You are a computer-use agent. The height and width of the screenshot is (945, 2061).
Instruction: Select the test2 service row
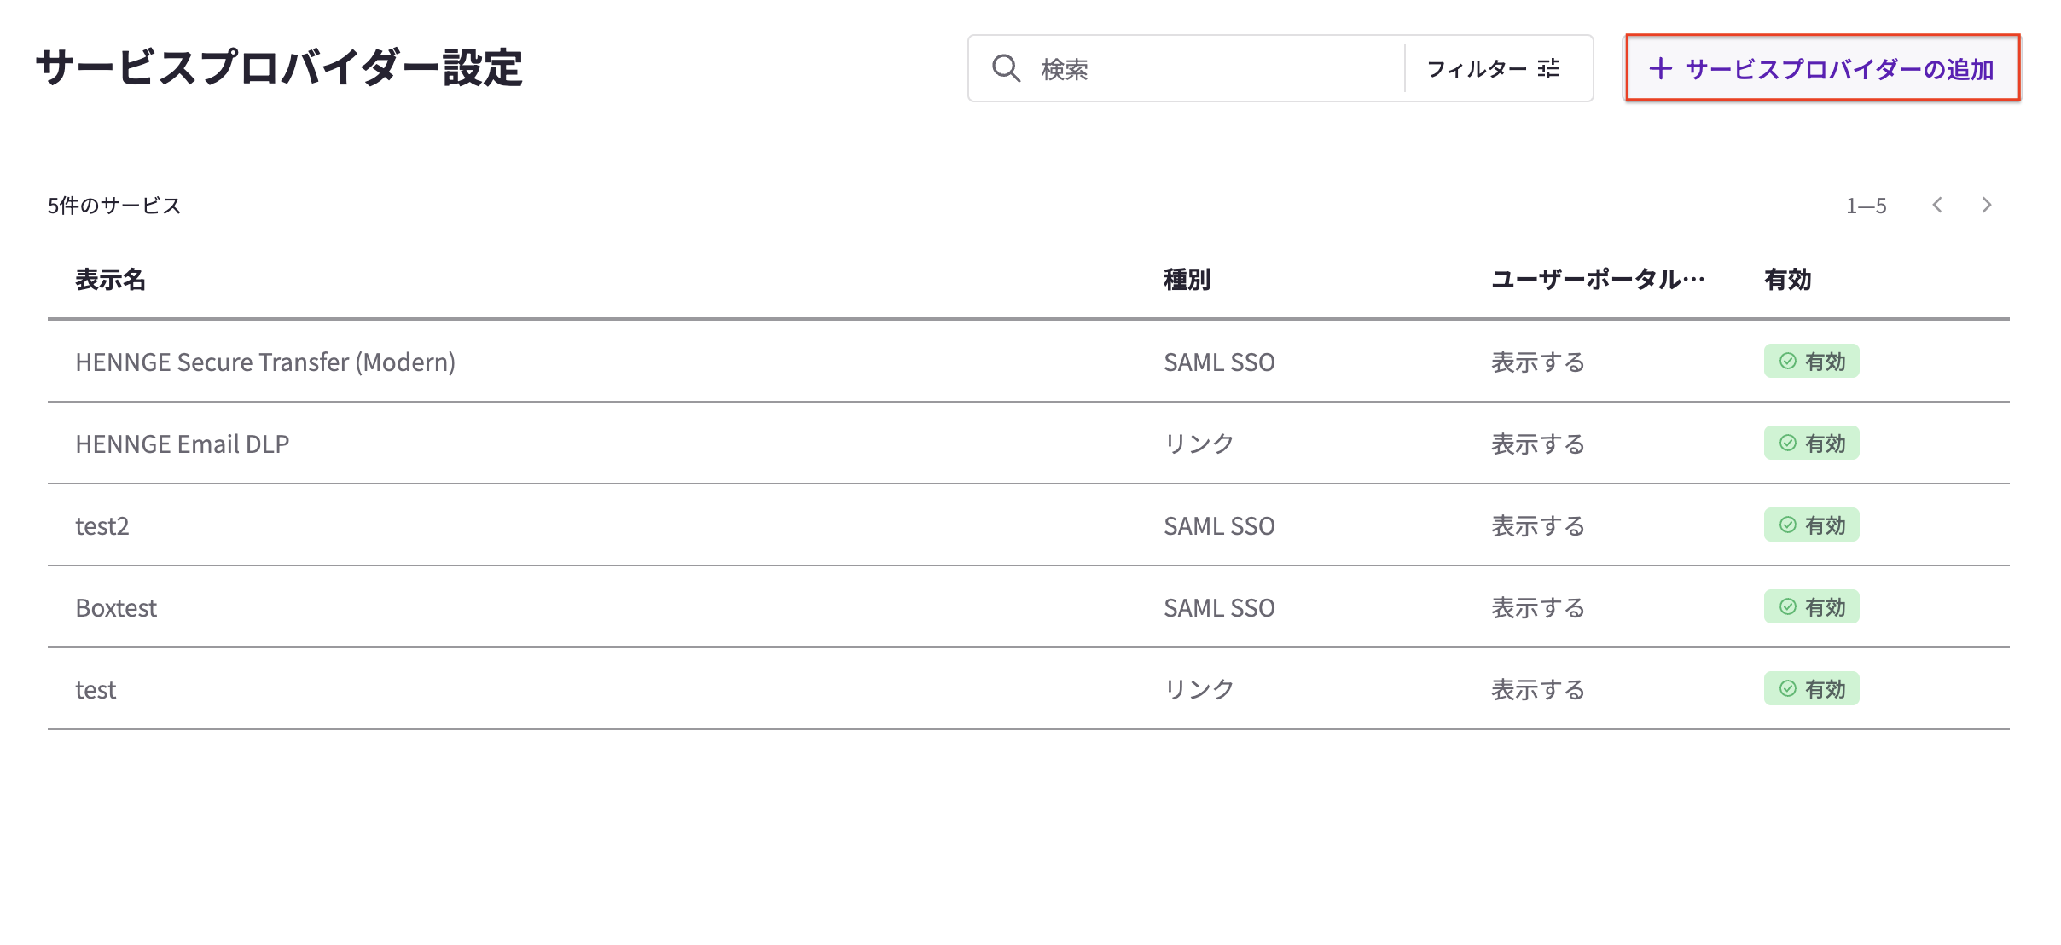tap(1029, 525)
